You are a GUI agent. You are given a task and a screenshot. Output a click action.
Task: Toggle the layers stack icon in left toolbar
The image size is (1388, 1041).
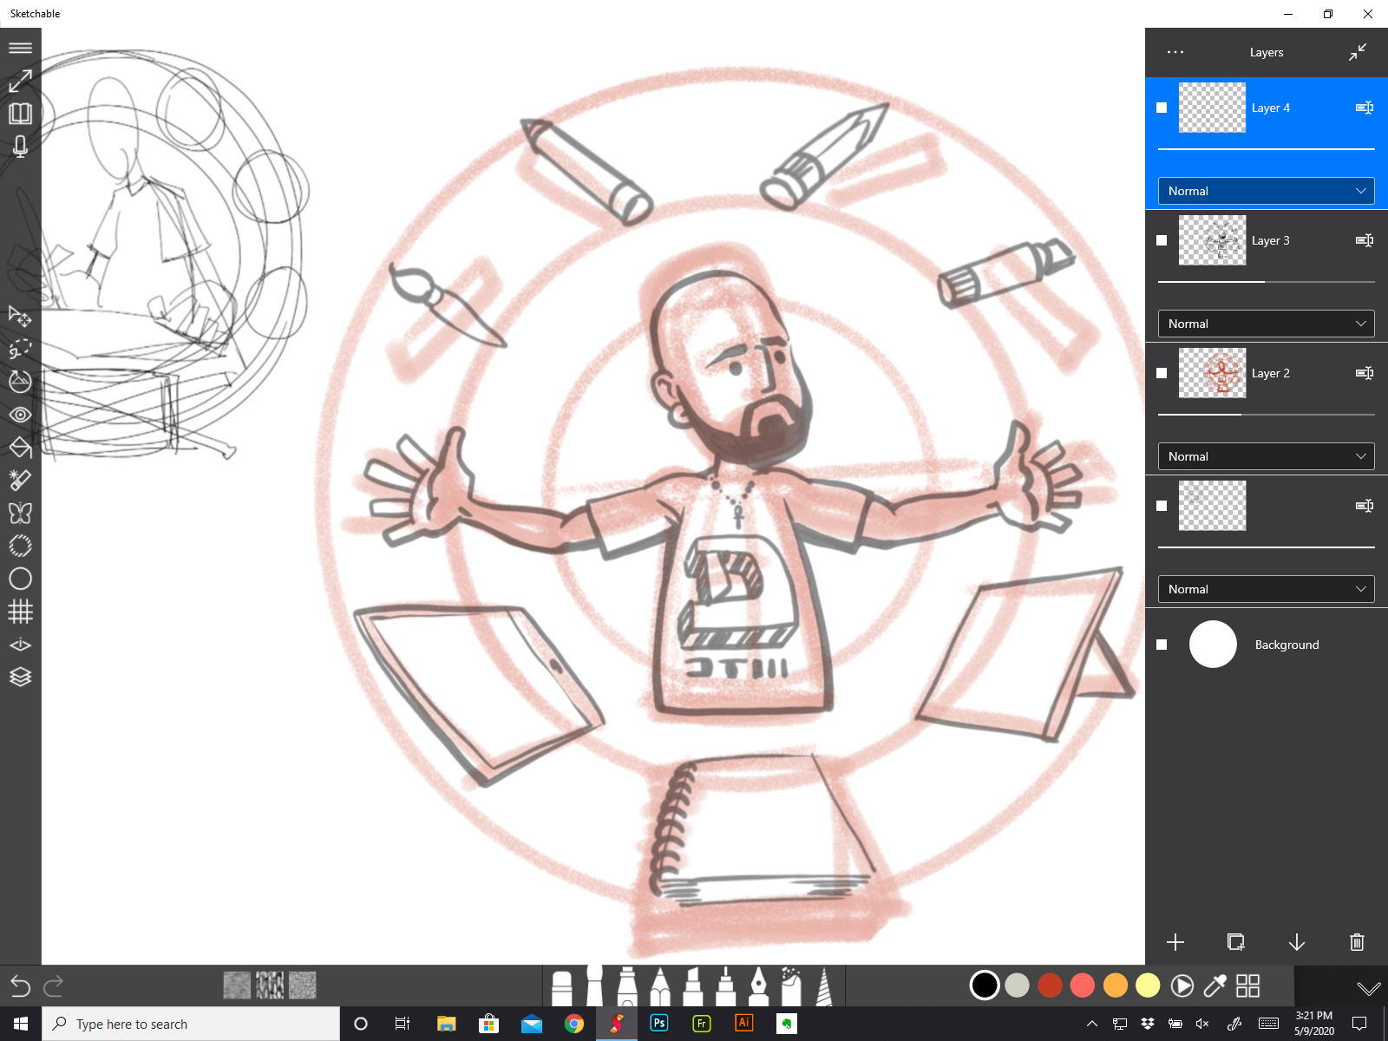[x=20, y=677]
